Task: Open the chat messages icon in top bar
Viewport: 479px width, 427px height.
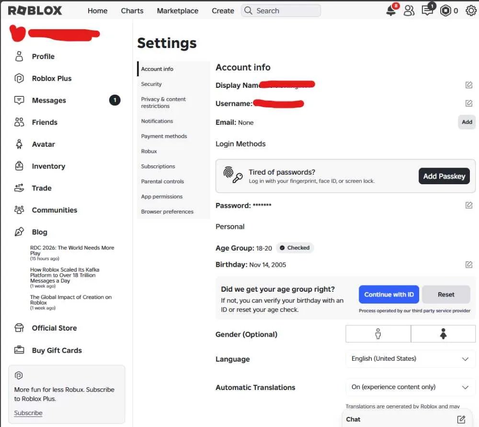Action: tap(427, 11)
